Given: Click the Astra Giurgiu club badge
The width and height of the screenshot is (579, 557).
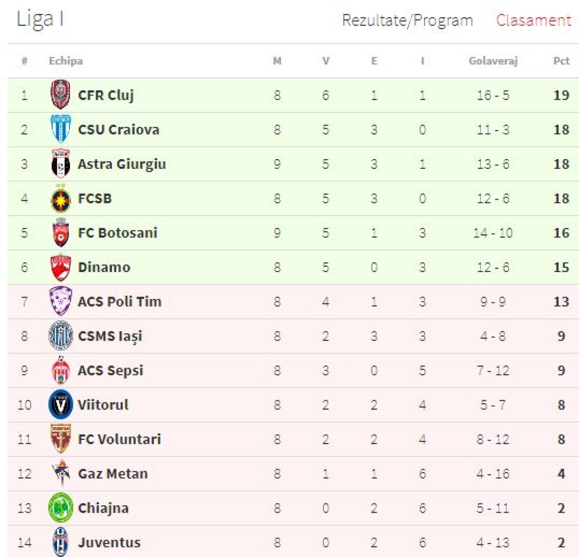Looking at the screenshot, I should coord(60,163).
